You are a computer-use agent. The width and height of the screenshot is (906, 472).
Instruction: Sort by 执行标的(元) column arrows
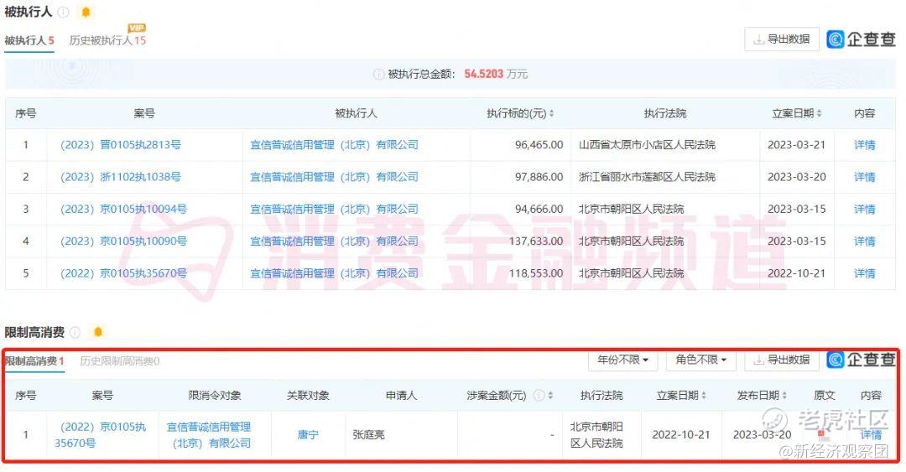point(551,114)
